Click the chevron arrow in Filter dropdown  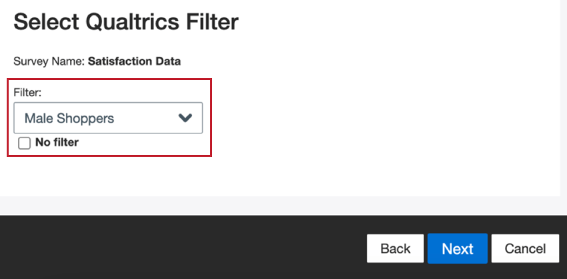pos(185,118)
